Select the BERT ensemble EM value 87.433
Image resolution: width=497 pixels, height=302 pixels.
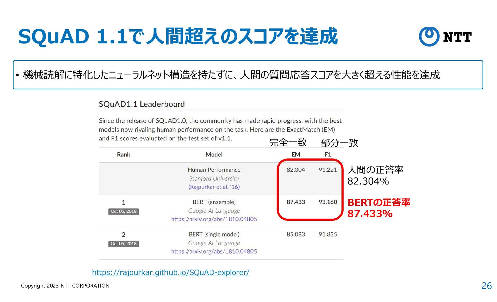coord(296,202)
